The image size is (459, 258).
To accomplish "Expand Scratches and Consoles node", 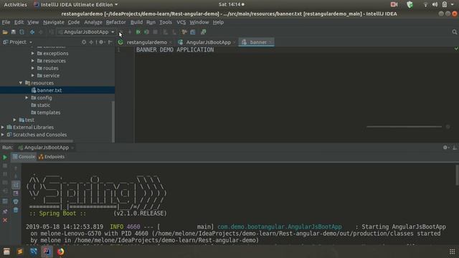I will coord(3,135).
